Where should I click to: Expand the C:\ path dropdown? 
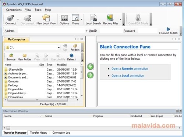coord(59,48)
